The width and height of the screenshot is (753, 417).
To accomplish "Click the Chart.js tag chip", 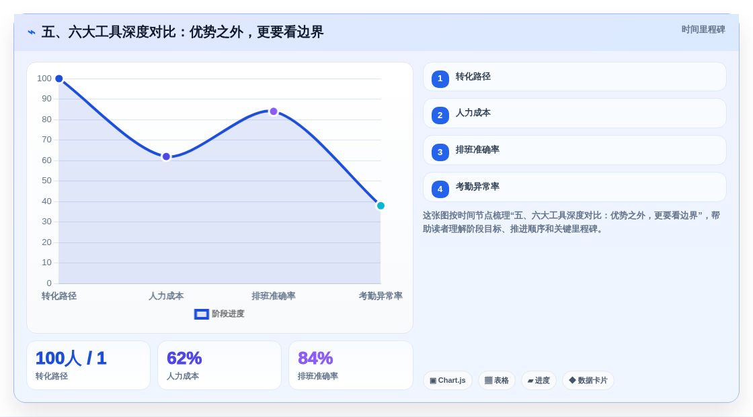I will [x=448, y=381].
